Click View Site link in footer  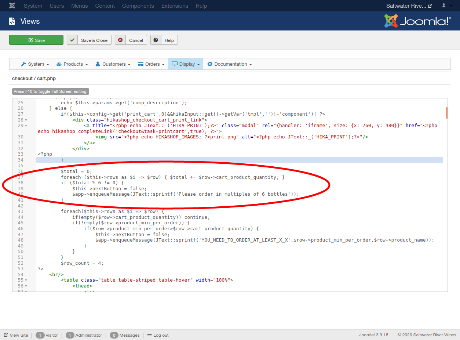coord(16,335)
